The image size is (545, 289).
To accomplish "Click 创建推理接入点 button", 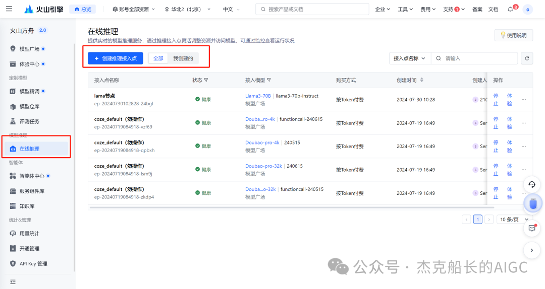I will pos(116,58).
